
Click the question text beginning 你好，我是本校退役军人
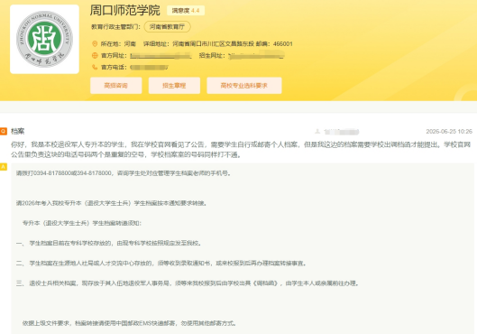[x=241, y=150]
